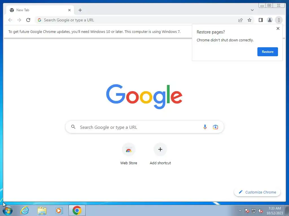This screenshot has height=216, width=289.
Task: Start voice search with the microphone icon
Action: tap(205, 127)
